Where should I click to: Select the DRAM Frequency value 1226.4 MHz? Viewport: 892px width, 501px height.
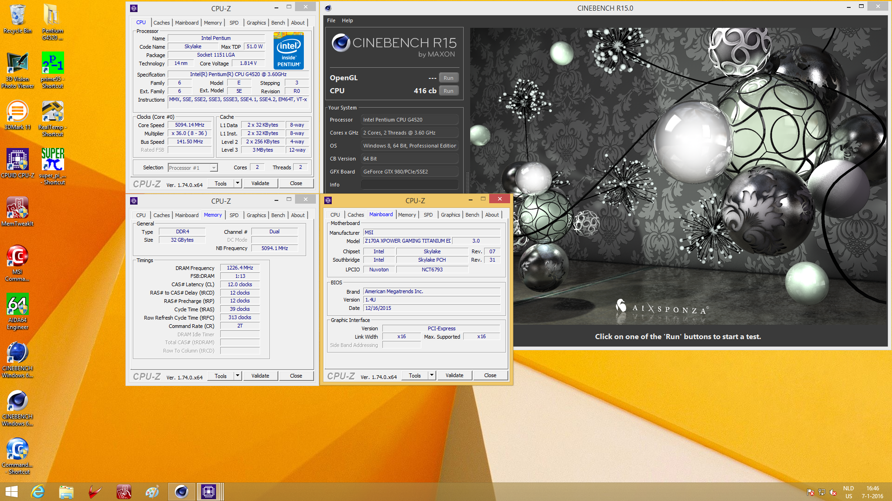point(240,268)
